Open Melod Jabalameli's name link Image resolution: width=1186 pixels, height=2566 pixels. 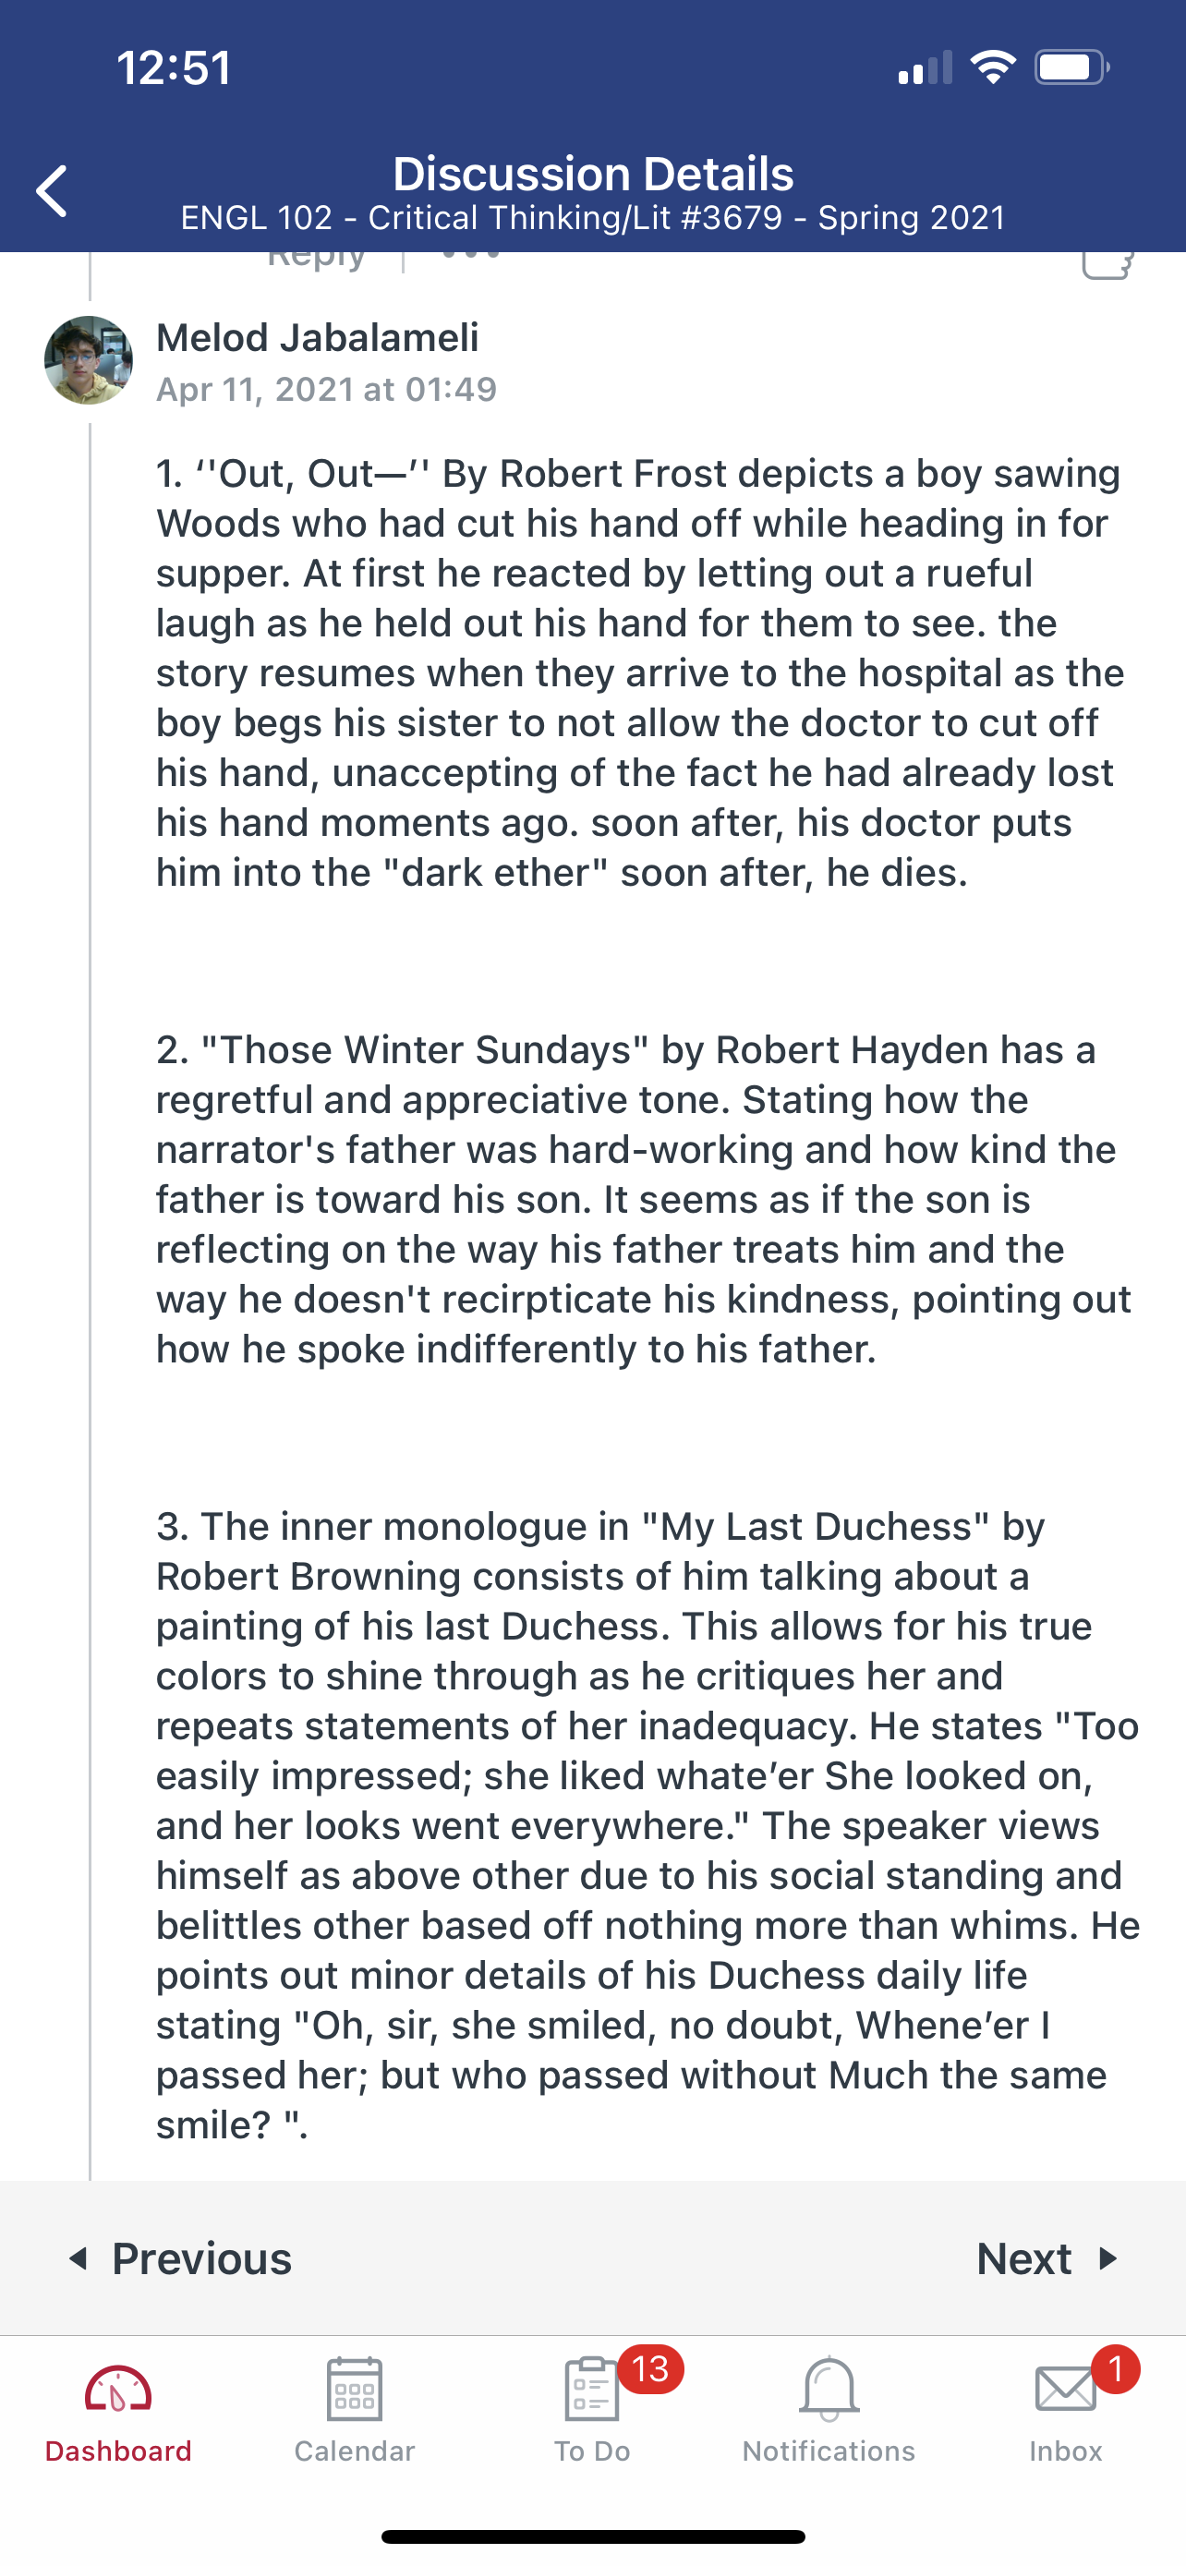[x=318, y=338]
